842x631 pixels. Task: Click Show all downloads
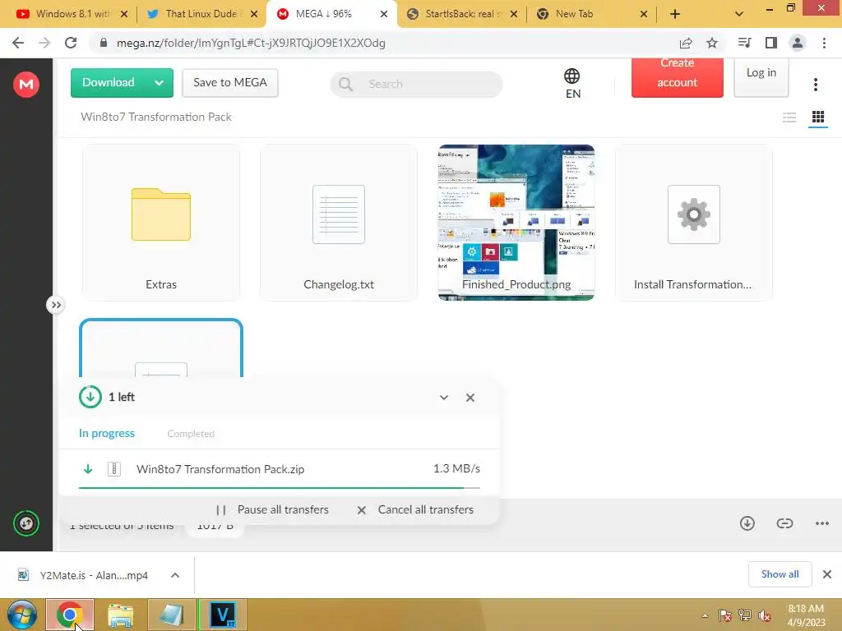[x=780, y=574]
